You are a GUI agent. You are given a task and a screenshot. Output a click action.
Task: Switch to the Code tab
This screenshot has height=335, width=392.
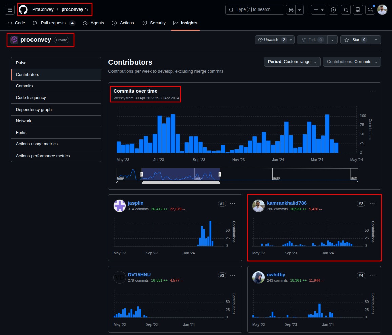[x=16, y=23]
